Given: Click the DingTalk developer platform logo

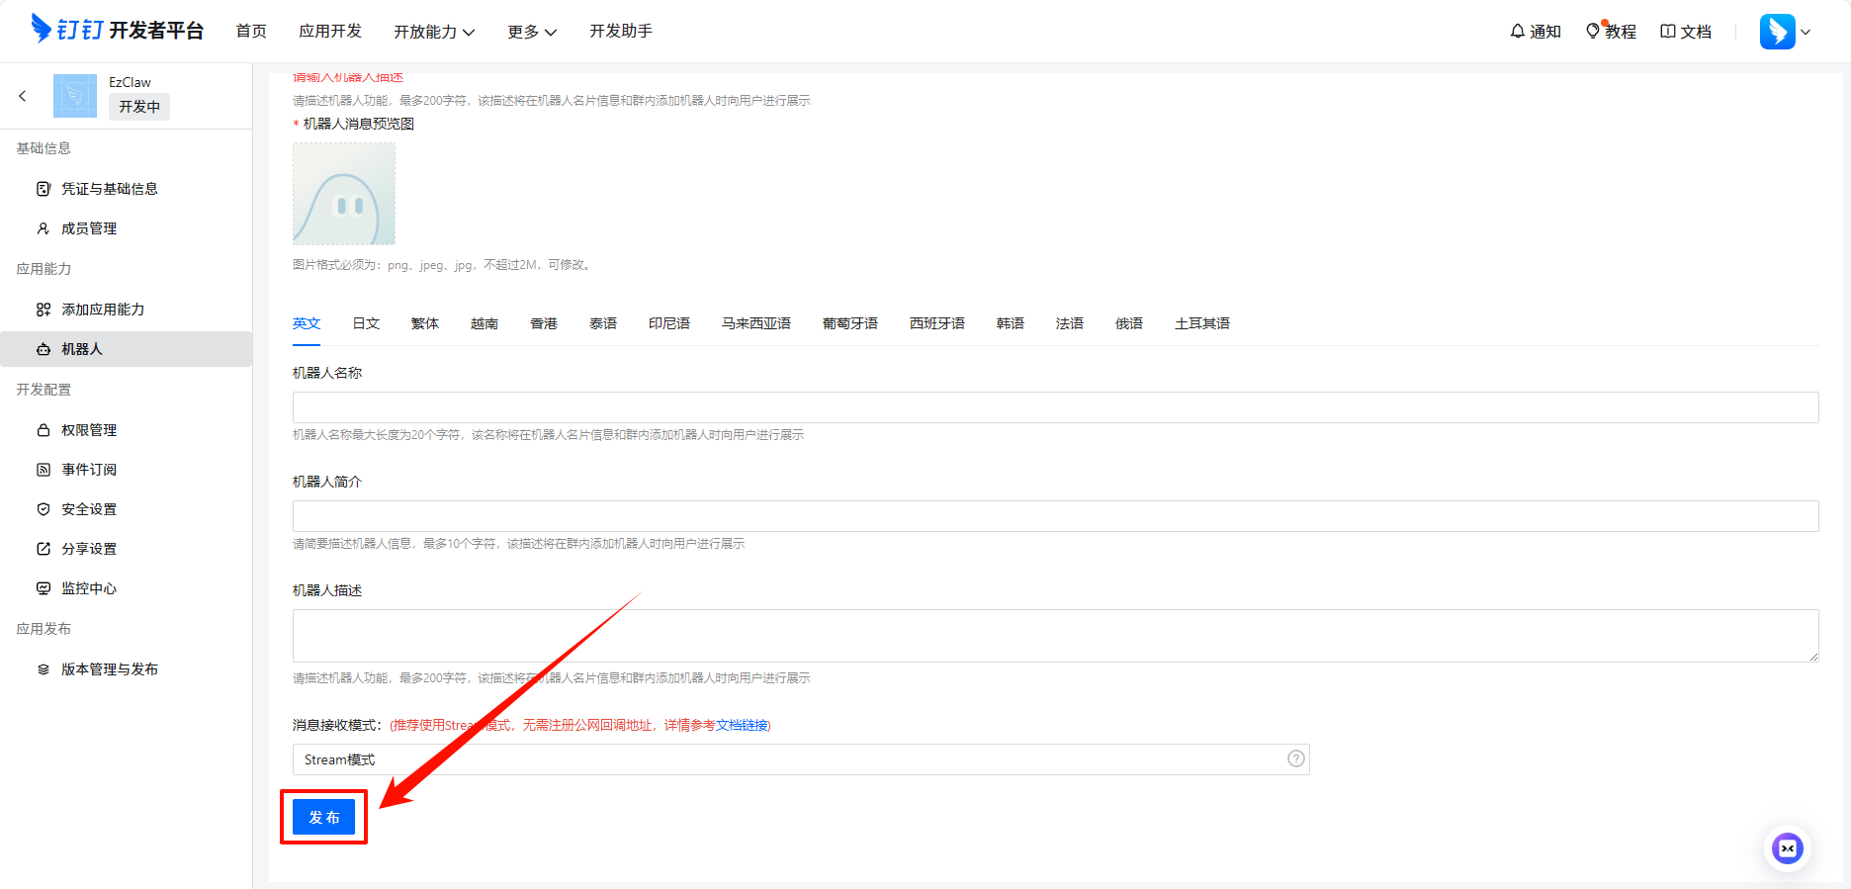Looking at the screenshot, I should (x=117, y=30).
